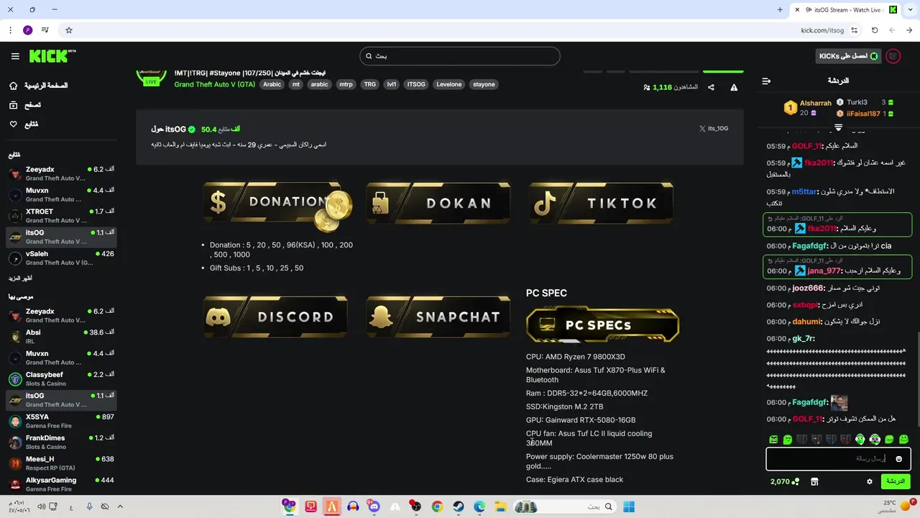Open Chrome from the taskbar

(x=437, y=506)
